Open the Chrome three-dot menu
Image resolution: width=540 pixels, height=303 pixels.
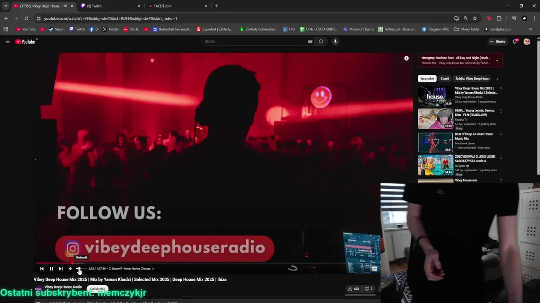click(x=534, y=19)
